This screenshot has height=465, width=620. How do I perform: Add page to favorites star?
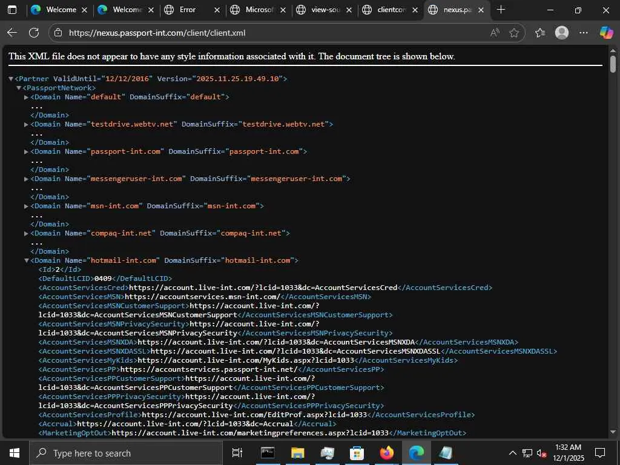pos(514,33)
